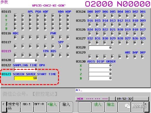Image resolution: width=151 pixels, height=113 pixels.
Task: Select the PWR bit of parameter 03116
Action: [x=53, y=37]
